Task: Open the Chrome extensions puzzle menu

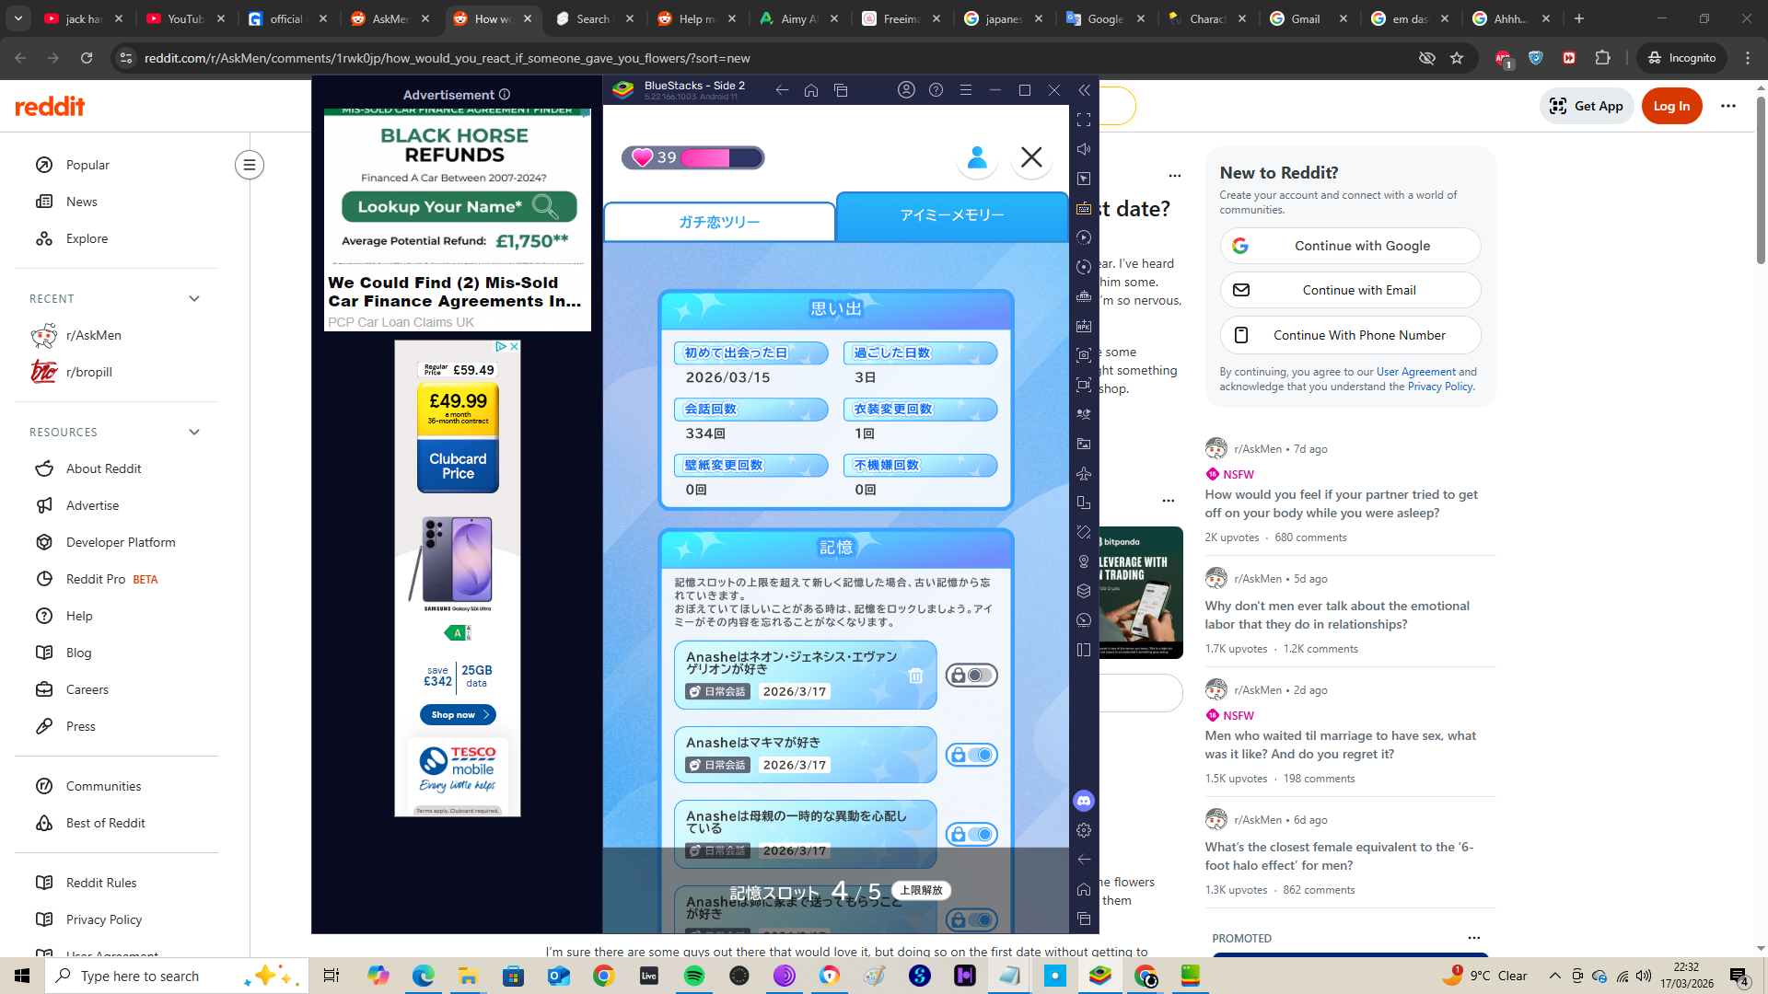Action: pyautogui.click(x=1602, y=58)
